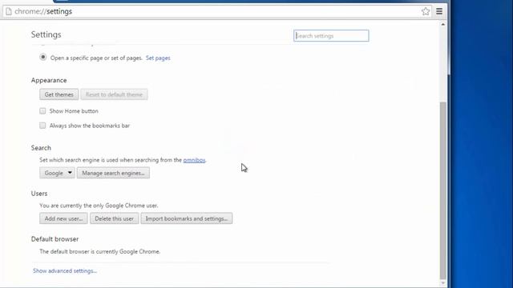Click the 'Default browser' section heading
Viewport: 513px width, 288px height.
click(x=55, y=239)
